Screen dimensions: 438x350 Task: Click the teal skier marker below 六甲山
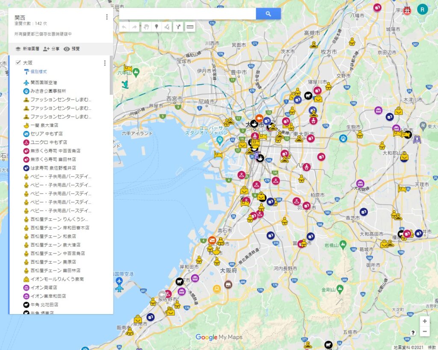(x=125, y=84)
